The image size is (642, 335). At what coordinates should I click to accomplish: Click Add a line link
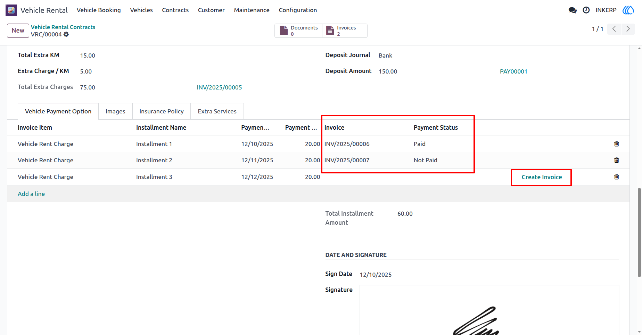tap(31, 194)
